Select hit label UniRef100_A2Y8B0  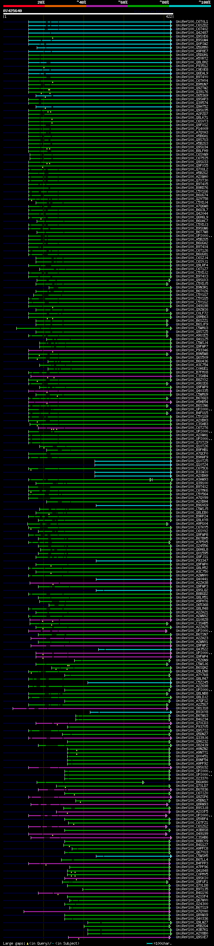(192, 933)
